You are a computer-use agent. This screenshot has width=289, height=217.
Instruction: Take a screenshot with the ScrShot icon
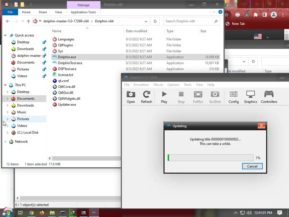(215, 97)
